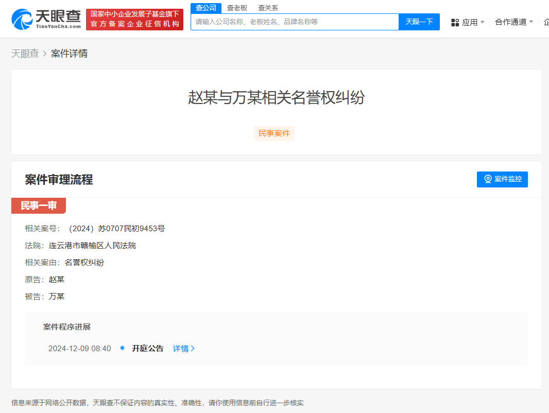This screenshot has height=413, width=549.
Task: Click defendant name 万某
Action: tap(57, 297)
